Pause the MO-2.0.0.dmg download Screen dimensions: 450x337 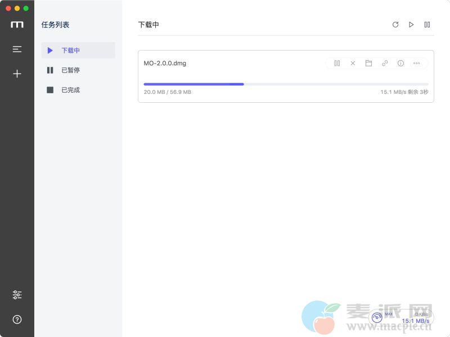click(x=337, y=63)
